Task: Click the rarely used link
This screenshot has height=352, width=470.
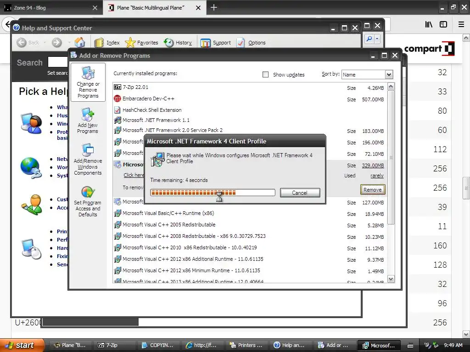Action: tap(377, 176)
